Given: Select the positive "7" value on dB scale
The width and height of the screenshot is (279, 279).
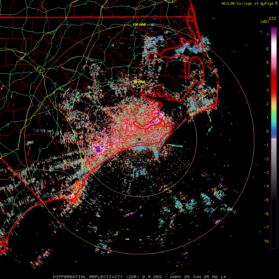Looking at the screenshot, I should pos(268,35).
